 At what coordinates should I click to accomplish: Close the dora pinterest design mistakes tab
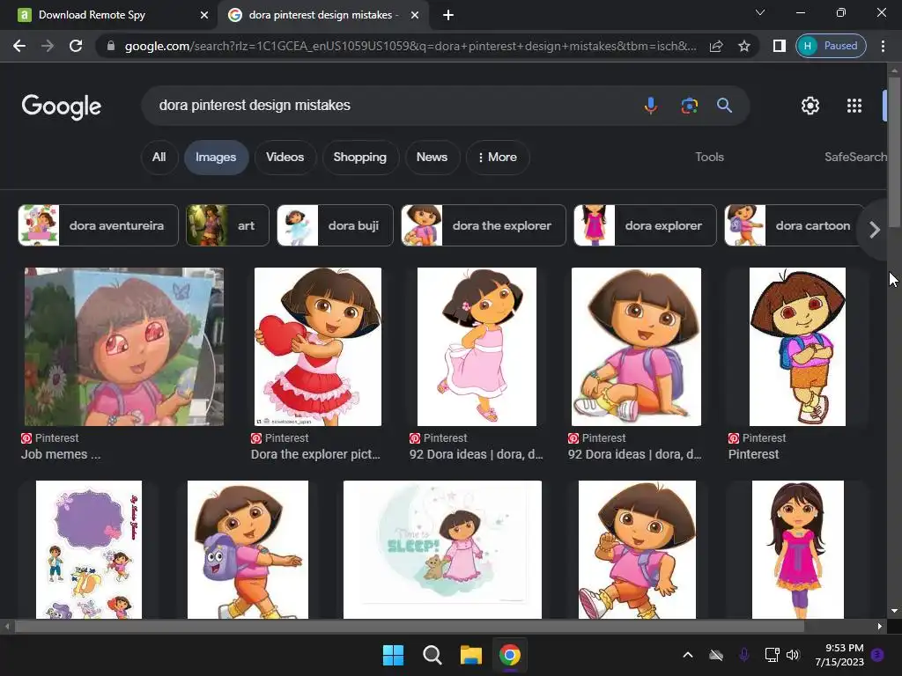coord(415,16)
